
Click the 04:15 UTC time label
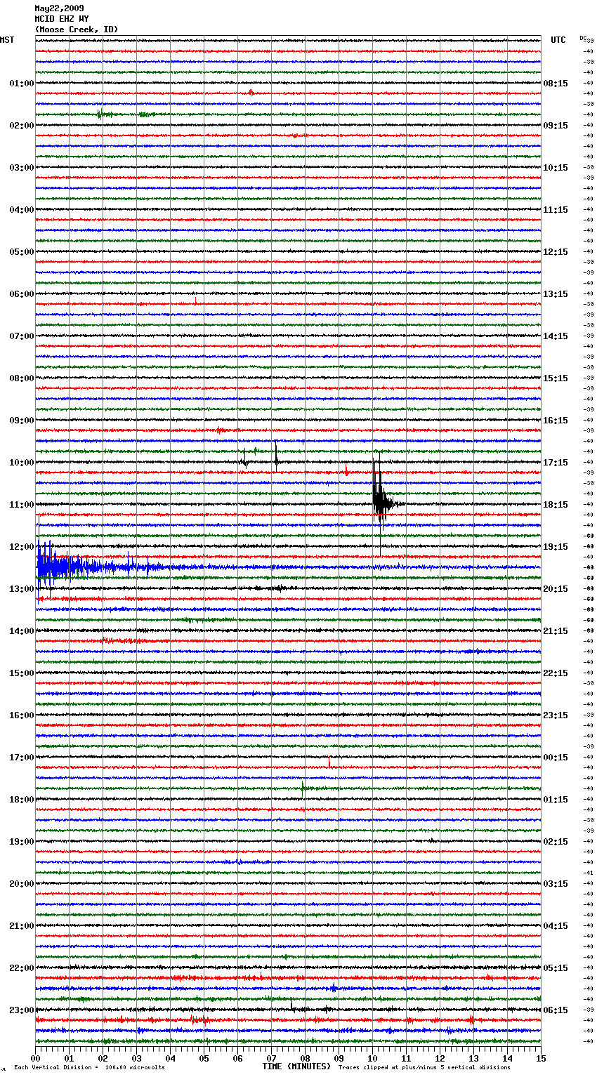(x=556, y=926)
